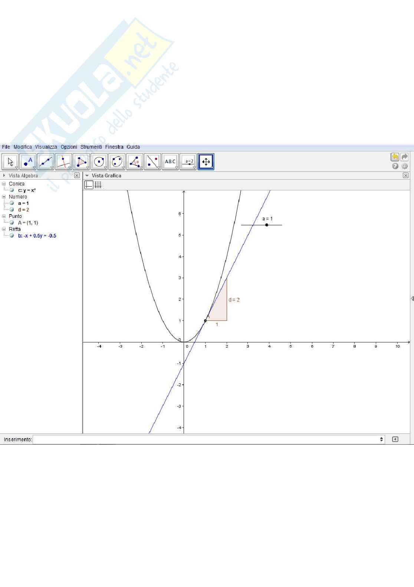Select the ABC text insertion tool
This screenshot has width=414, height=587.
coord(170,162)
